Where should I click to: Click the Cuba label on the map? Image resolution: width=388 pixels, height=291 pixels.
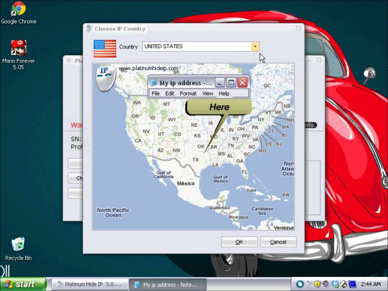pyautogui.click(x=251, y=190)
